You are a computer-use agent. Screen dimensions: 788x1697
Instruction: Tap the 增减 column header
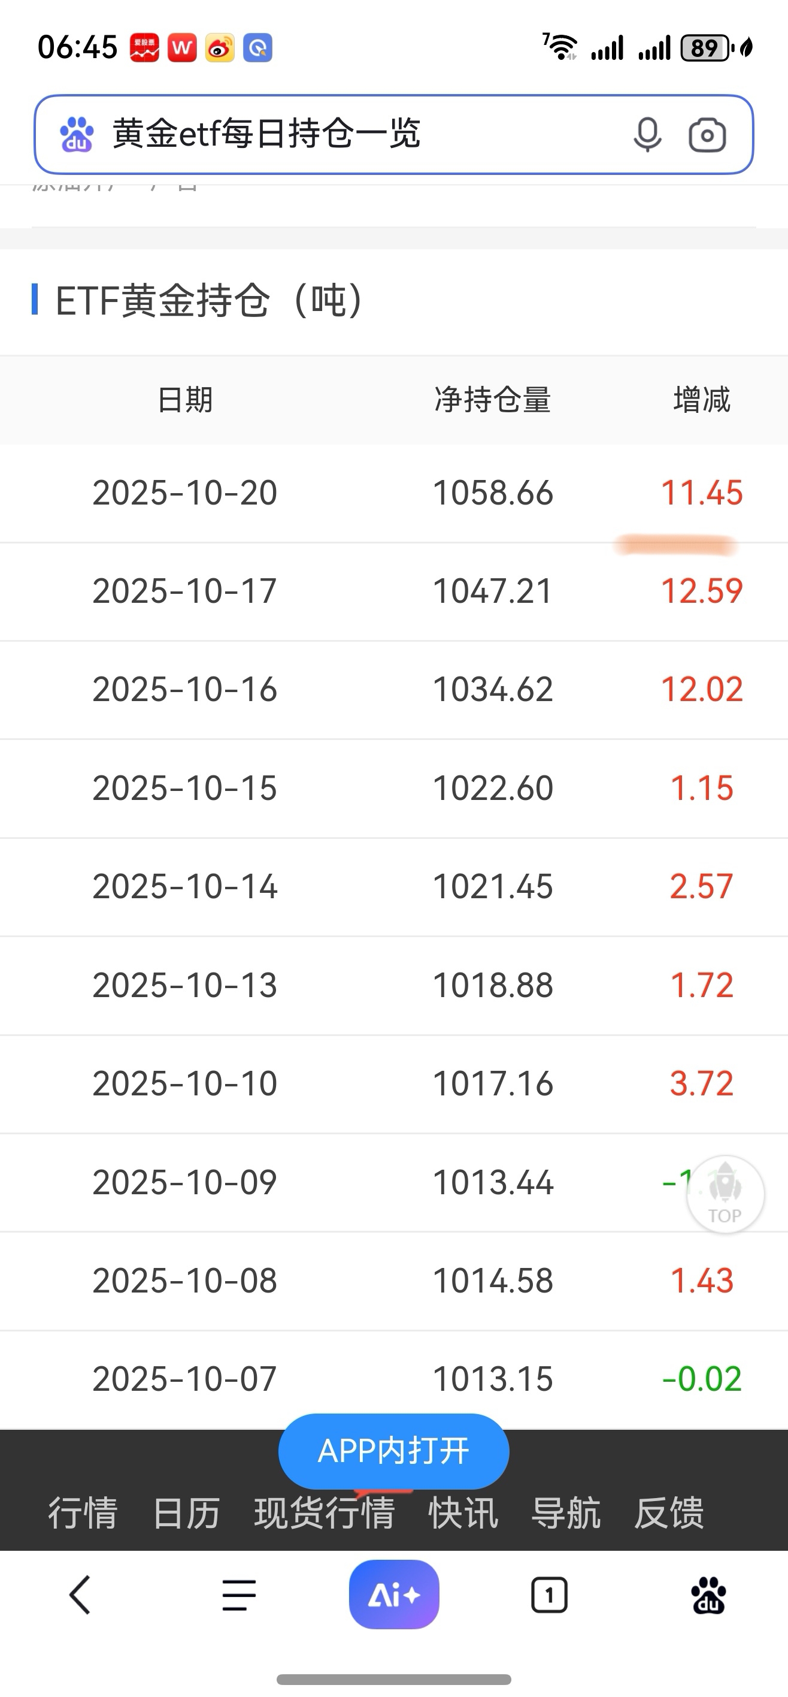tap(702, 400)
